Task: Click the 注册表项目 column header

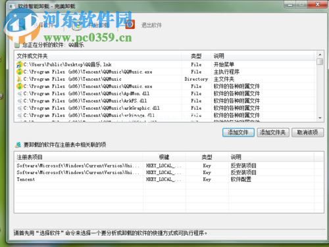Action: tap(78, 157)
